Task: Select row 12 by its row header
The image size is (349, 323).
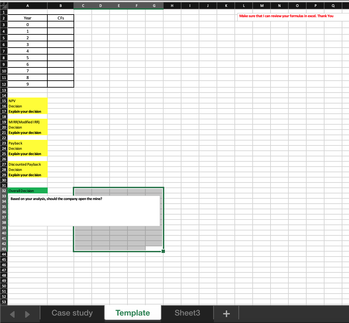Action: [4, 84]
